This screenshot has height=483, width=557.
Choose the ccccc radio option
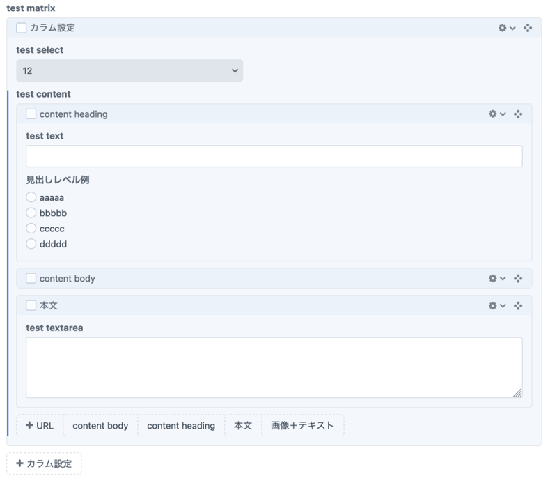[x=31, y=229]
